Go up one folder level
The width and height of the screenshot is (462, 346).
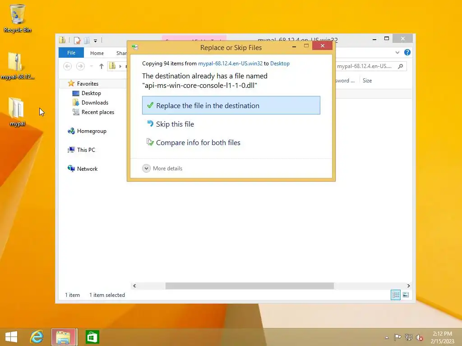[x=102, y=66]
